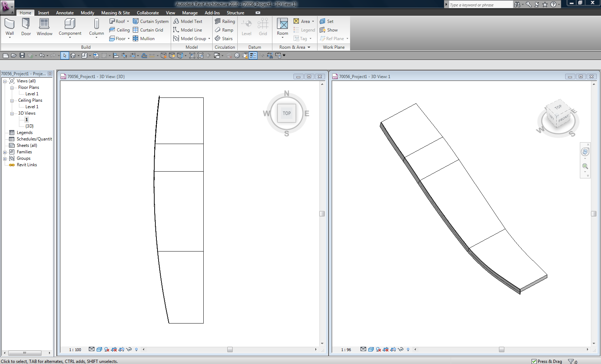Open the Room & Area panel dropdown
Viewport: 601px width, 364px height.
pos(309,47)
